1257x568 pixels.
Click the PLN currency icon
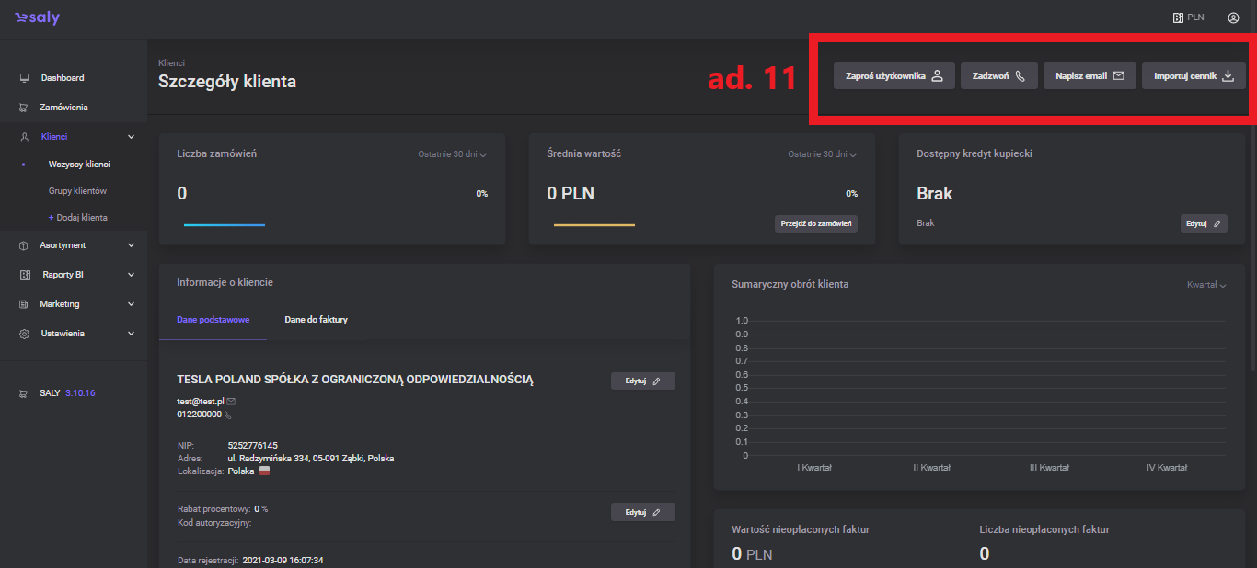1178,17
